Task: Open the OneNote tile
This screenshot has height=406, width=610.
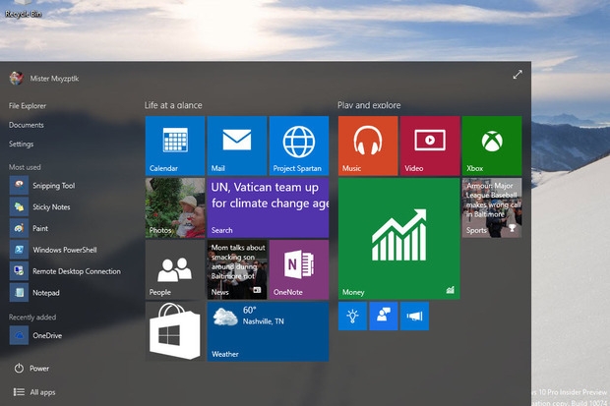Action: pyautogui.click(x=299, y=269)
